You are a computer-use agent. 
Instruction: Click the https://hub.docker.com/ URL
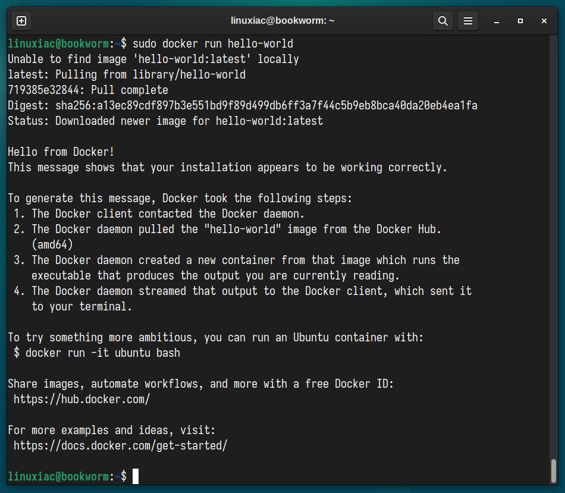tap(82, 399)
